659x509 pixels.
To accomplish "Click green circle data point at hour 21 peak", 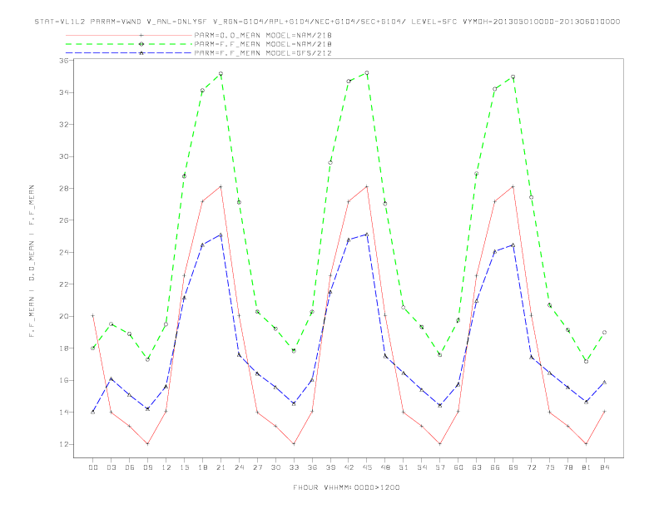I will (x=220, y=74).
